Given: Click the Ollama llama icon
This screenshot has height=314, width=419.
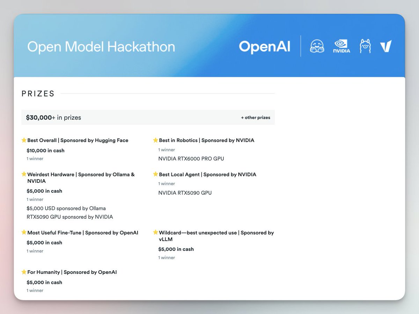Looking at the screenshot, I should pyautogui.click(x=365, y=46).
